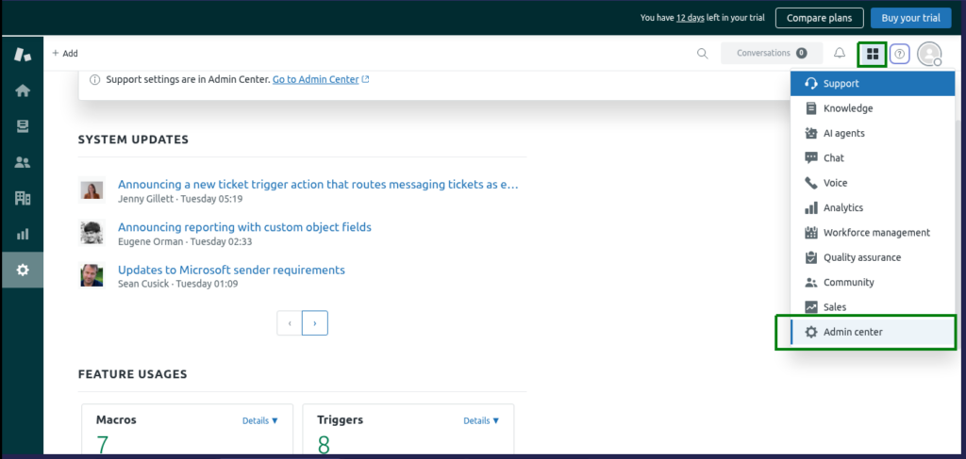Click the Buy your trial button
Image resolution: width=966 pixels, height=459 pixels.
pyautogui.click(x=910, y=18)
